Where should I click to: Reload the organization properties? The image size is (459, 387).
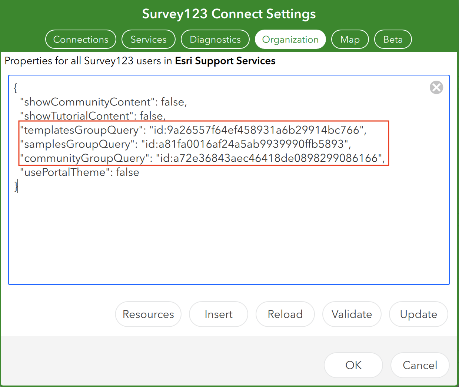[x=285, y=314]
